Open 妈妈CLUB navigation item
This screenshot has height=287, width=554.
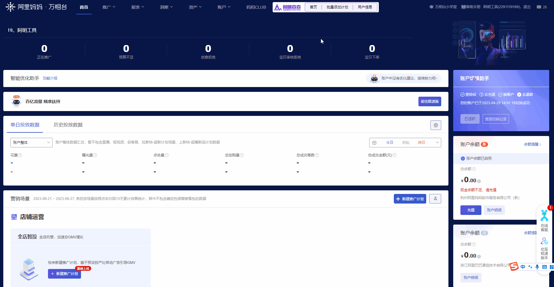point(256,7)
